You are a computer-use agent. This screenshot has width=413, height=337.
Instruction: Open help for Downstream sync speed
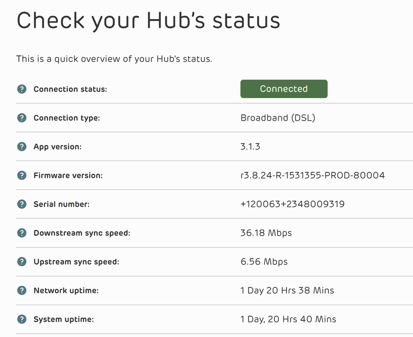tap(21, 233)
